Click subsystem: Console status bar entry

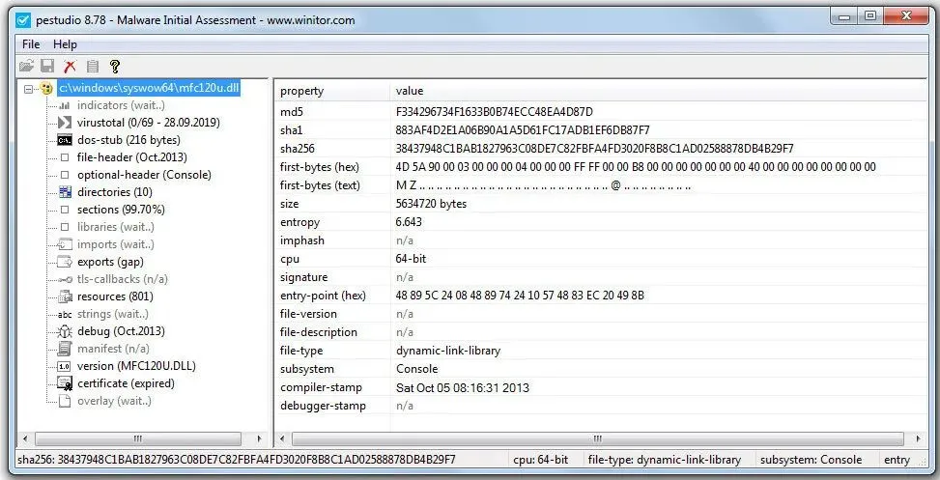tap(812, 460)
